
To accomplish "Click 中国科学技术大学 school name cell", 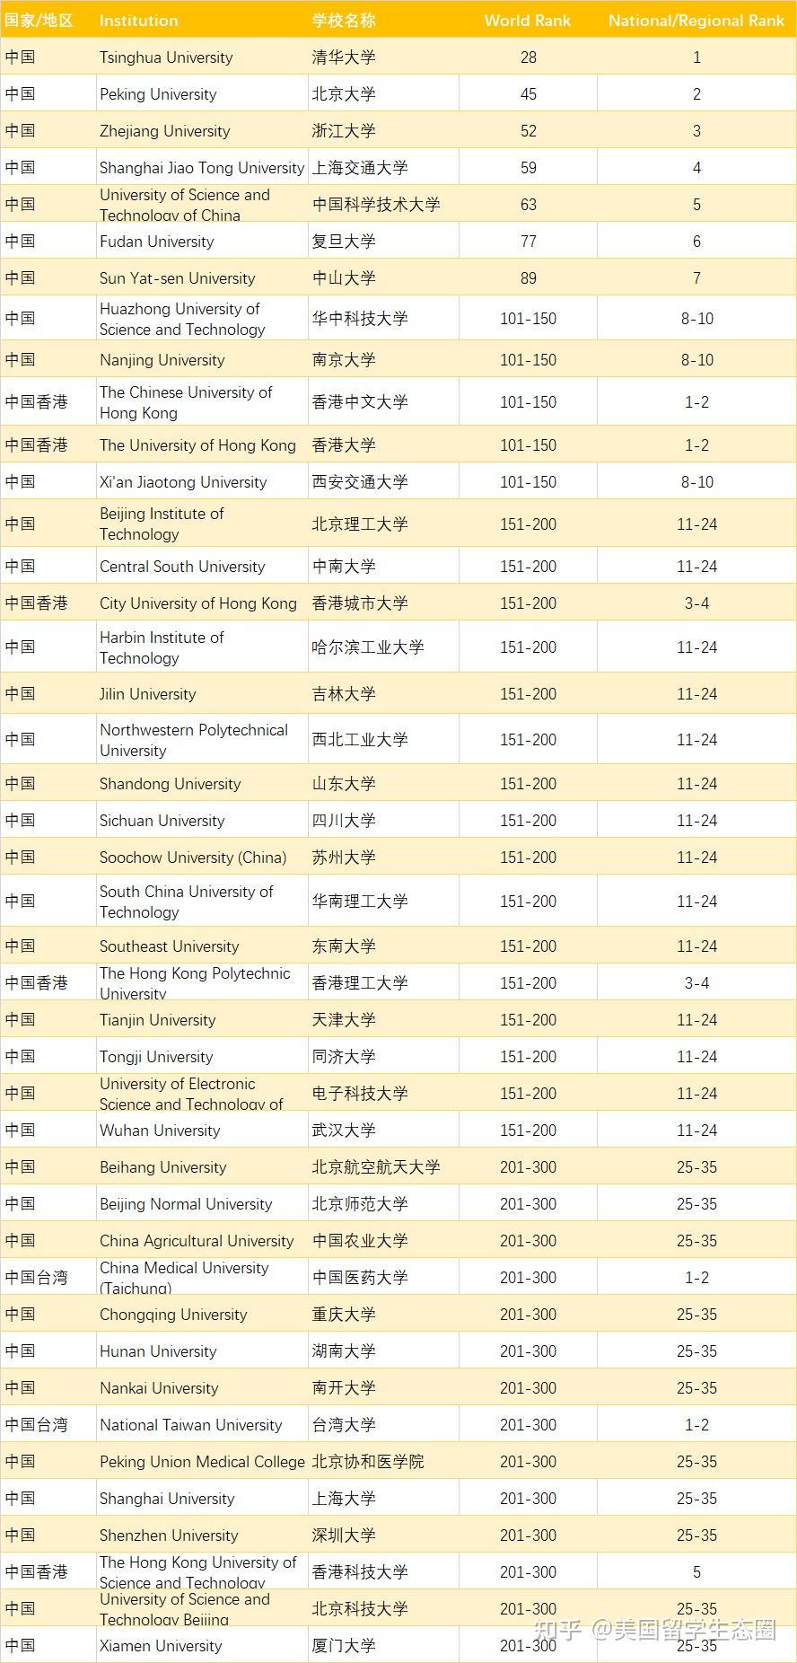I will click(x=383, y=205).
